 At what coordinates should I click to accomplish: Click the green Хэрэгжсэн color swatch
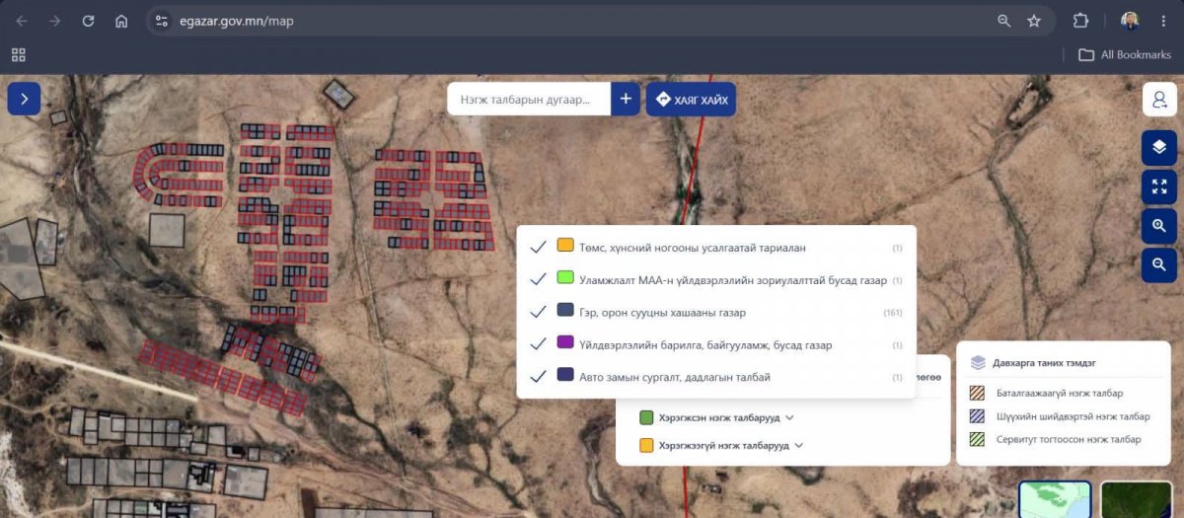click(x=646, y=417)
